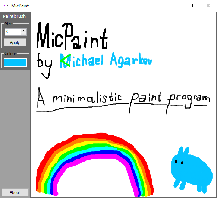
Task: Close the MicPaint window
Action: pyautogui.click(x=208, y=6)
